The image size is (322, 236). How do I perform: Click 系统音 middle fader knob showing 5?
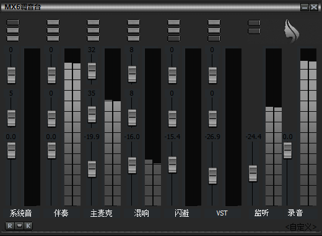tap(11, 119)
